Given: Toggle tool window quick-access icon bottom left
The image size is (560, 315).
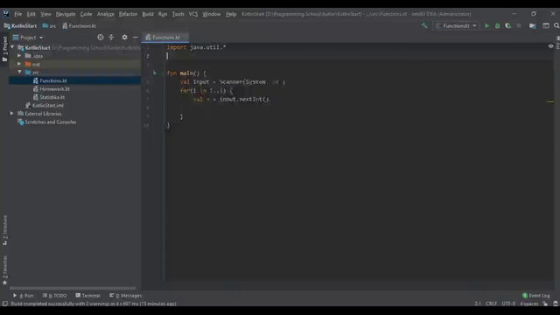Looking at the screenshot, I should (x=4, y=304).
